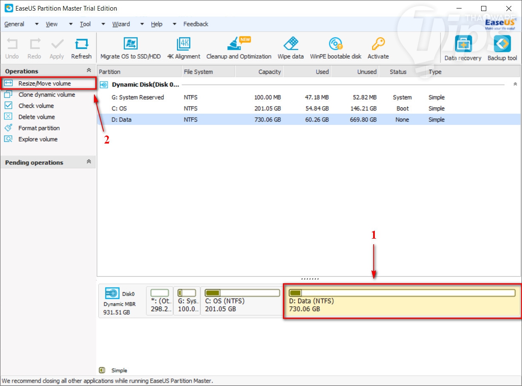The height and width of the screenshot is (386, 522).
Task: Collapse the Operations panel
Action: [x=88, y=70]
